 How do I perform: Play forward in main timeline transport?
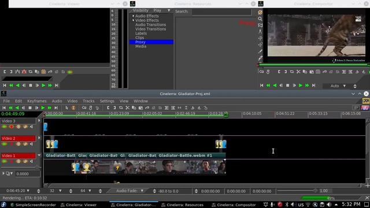pyautogui.click(x=43, y=108)
